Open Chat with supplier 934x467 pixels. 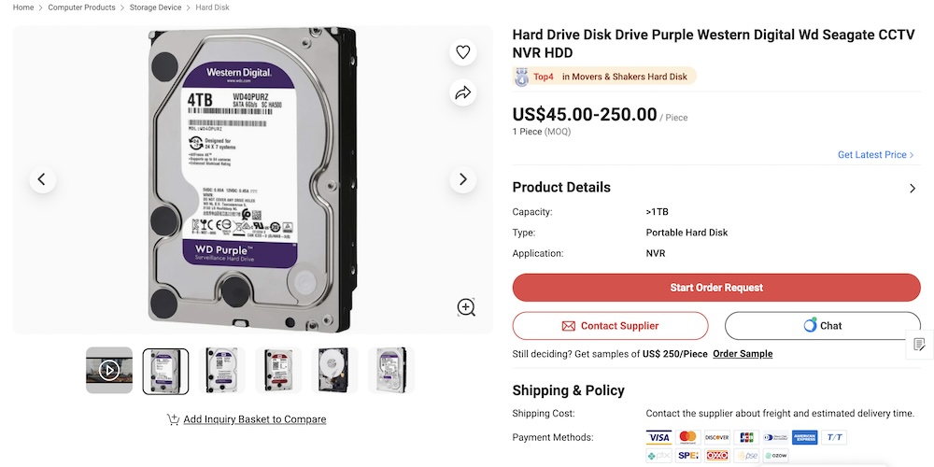pyautogui.click(x=822, y=326)
